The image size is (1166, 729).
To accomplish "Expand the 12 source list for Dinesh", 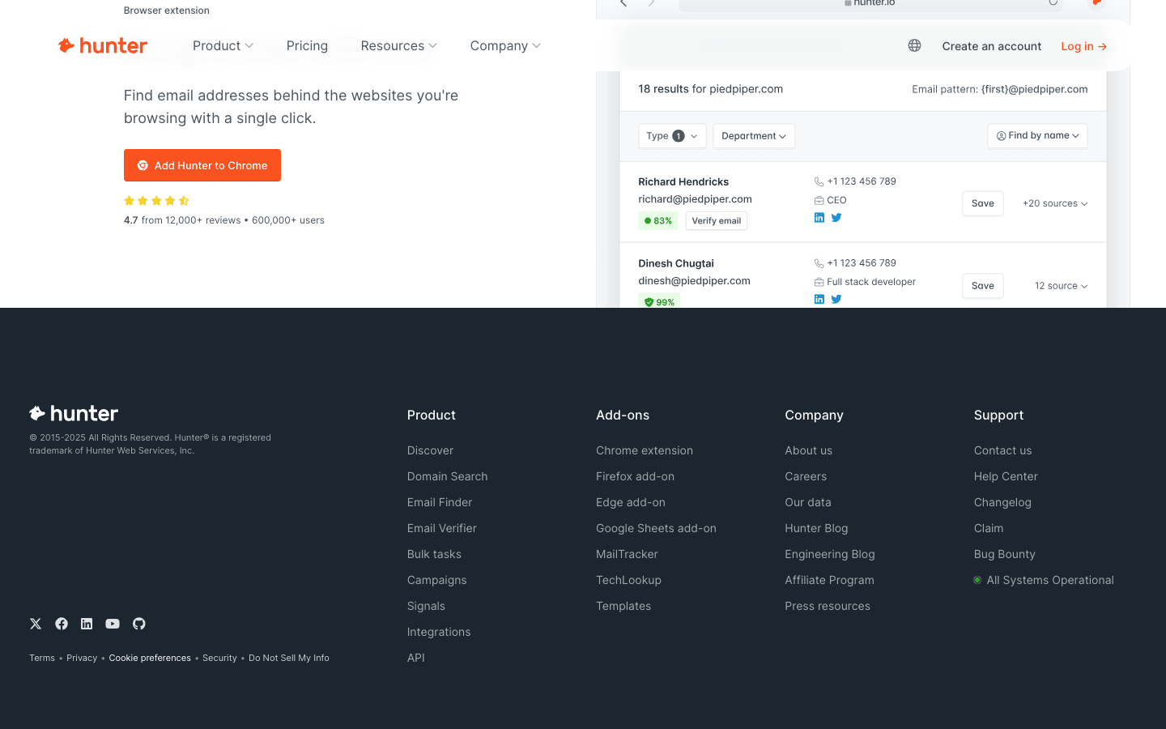I will [x=1061, y=286].
